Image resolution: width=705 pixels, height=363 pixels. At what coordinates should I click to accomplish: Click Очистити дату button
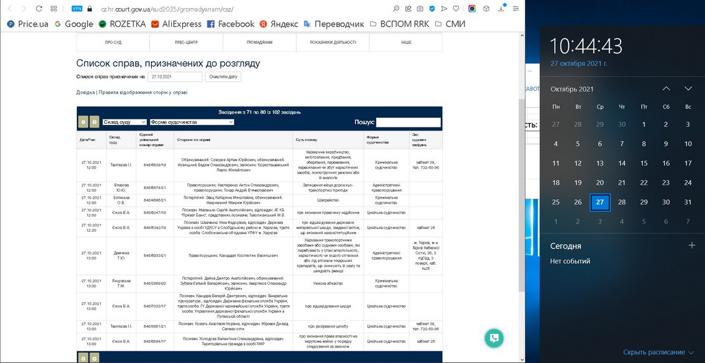click(x=223, y=77)
